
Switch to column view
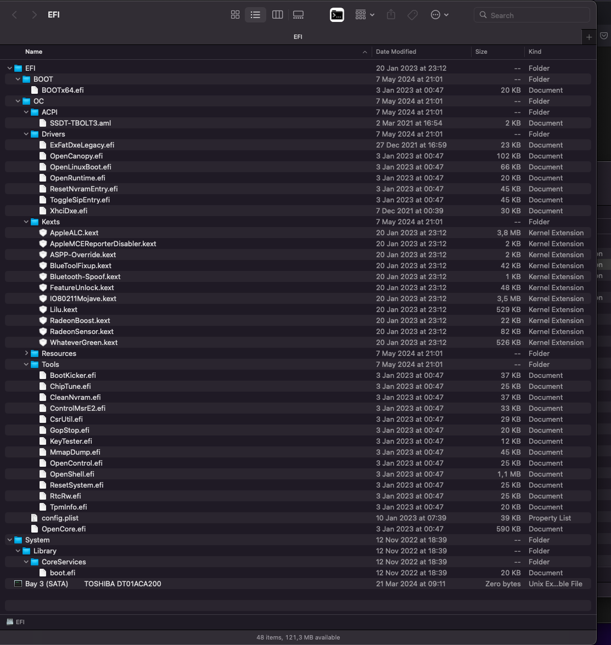click(x=278, y=15)
